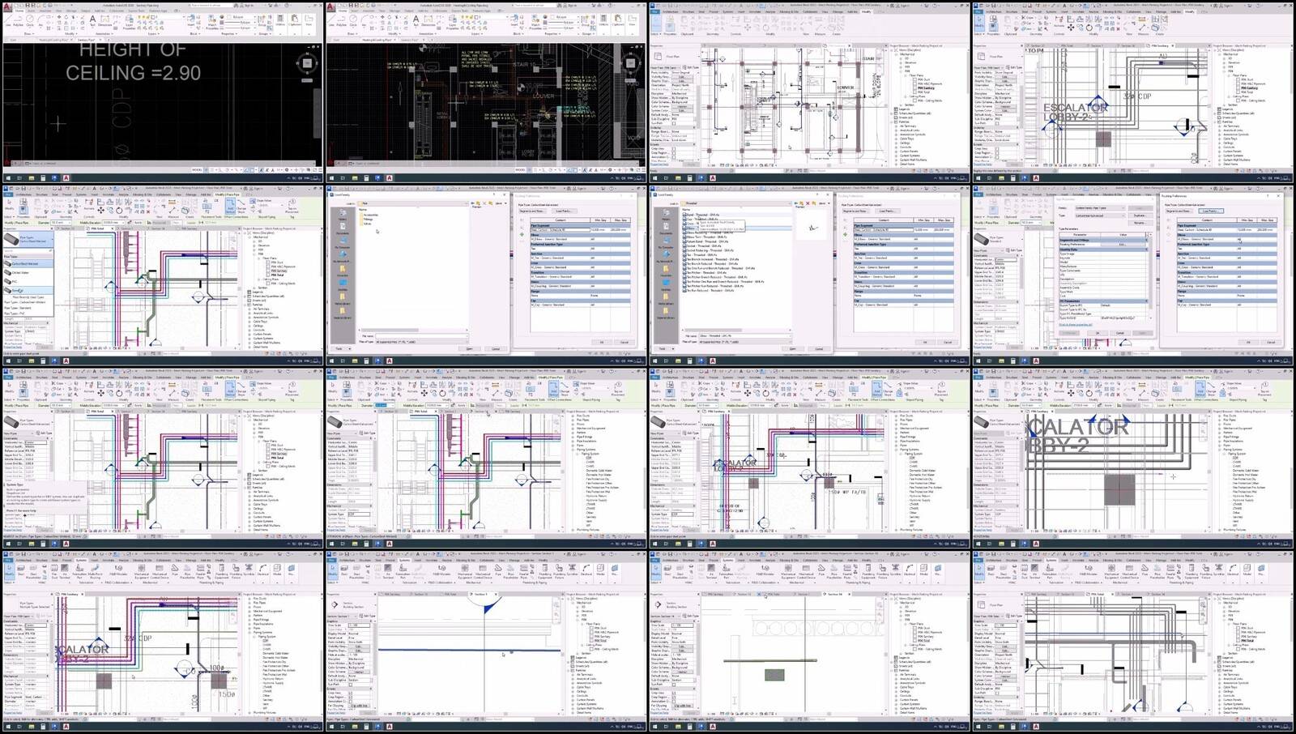Click Duplicate in the Type Properties dialog frame
Image resolution: width=1296 pixels, height=734 pixels.
point(1140,216)
